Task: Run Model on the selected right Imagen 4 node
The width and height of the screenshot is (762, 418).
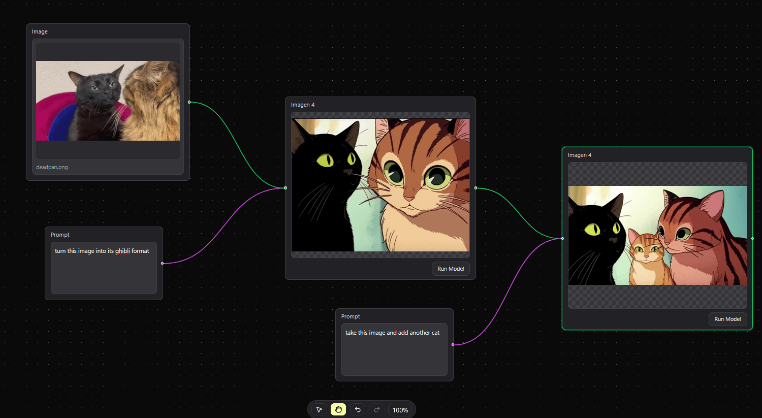Action: (727, 319)
